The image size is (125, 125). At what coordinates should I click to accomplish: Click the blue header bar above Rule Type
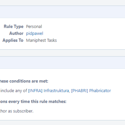pyautogui.click(x=62, y=12)
